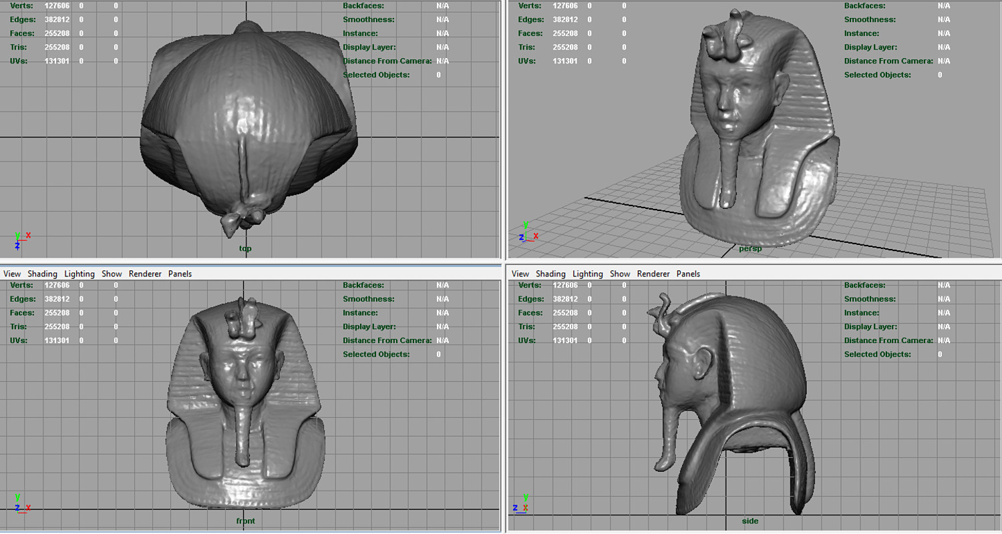The width and height of the screenshot is (1002, 534).
Task: Open the Lighting menu in the side viewport
Action: tap(588, 274)
